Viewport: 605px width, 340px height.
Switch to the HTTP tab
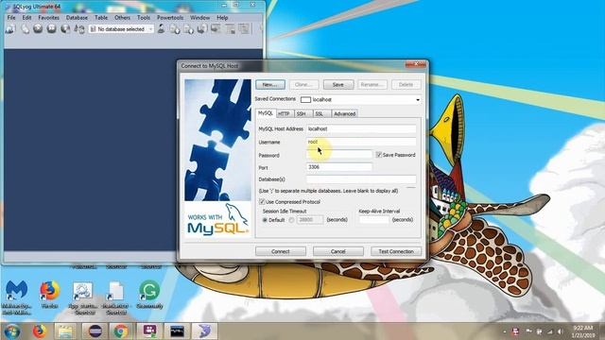click(x=284, y=113)
